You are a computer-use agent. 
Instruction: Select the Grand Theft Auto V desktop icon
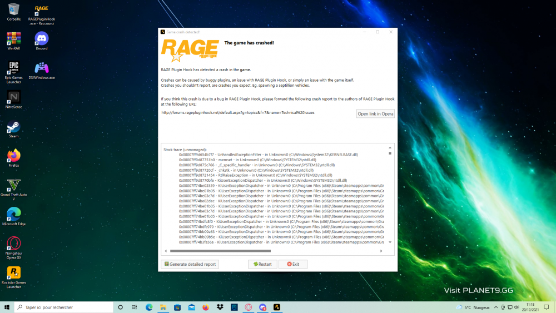coord(13,190)
